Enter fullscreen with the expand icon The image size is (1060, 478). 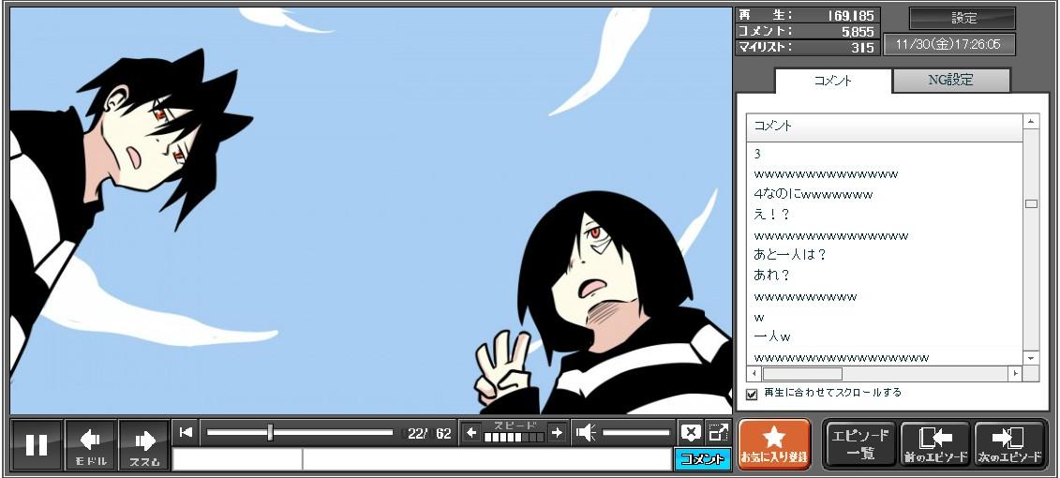click(718, 432)
